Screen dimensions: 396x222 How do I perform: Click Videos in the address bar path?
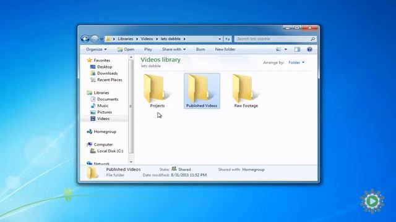[147, 39]
